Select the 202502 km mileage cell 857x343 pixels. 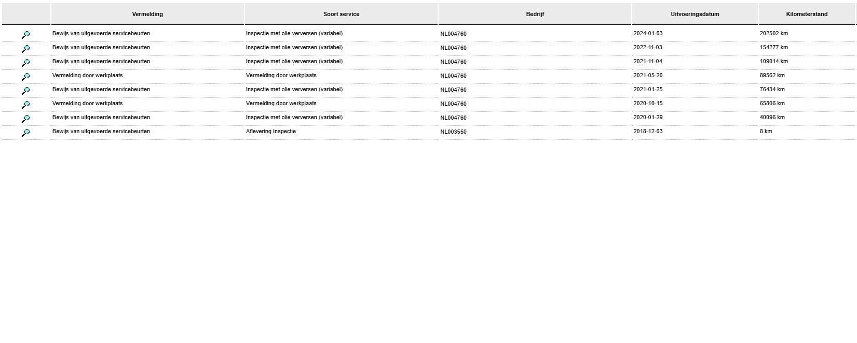click(773, 34)
